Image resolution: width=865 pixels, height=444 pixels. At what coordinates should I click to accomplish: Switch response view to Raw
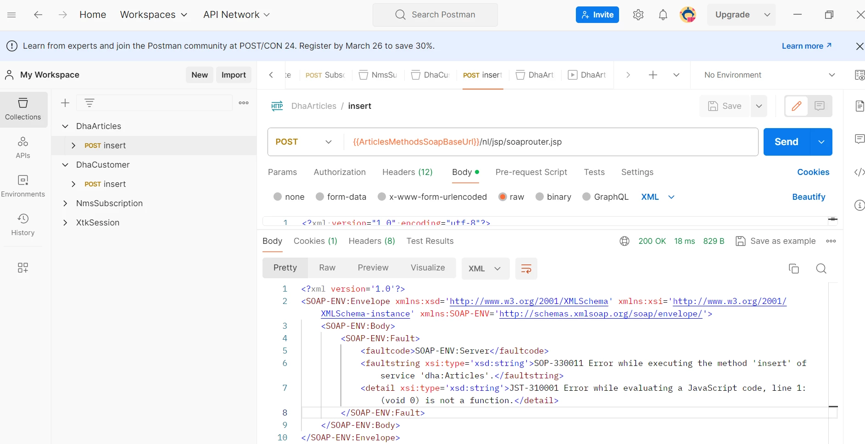click(x=327, y=268)
